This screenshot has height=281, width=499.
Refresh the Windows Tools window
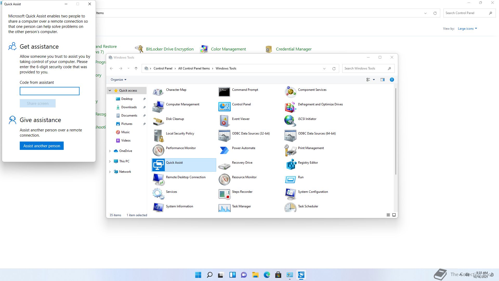click(334, 68)
